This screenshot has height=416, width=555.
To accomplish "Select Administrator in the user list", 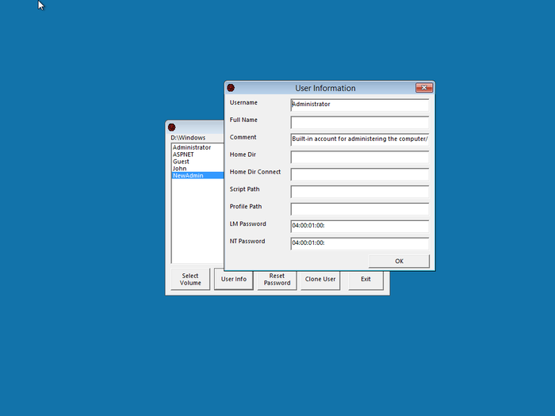I will [198, 147].
